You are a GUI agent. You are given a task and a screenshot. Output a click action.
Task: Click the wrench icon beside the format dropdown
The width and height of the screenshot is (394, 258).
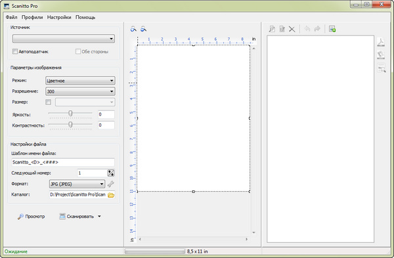pos(111,184)
